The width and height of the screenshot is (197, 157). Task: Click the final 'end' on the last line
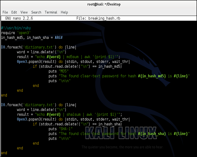click(4, 153)
